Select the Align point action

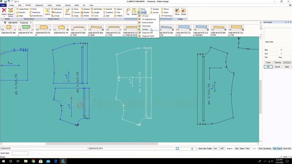click(20, 16)
